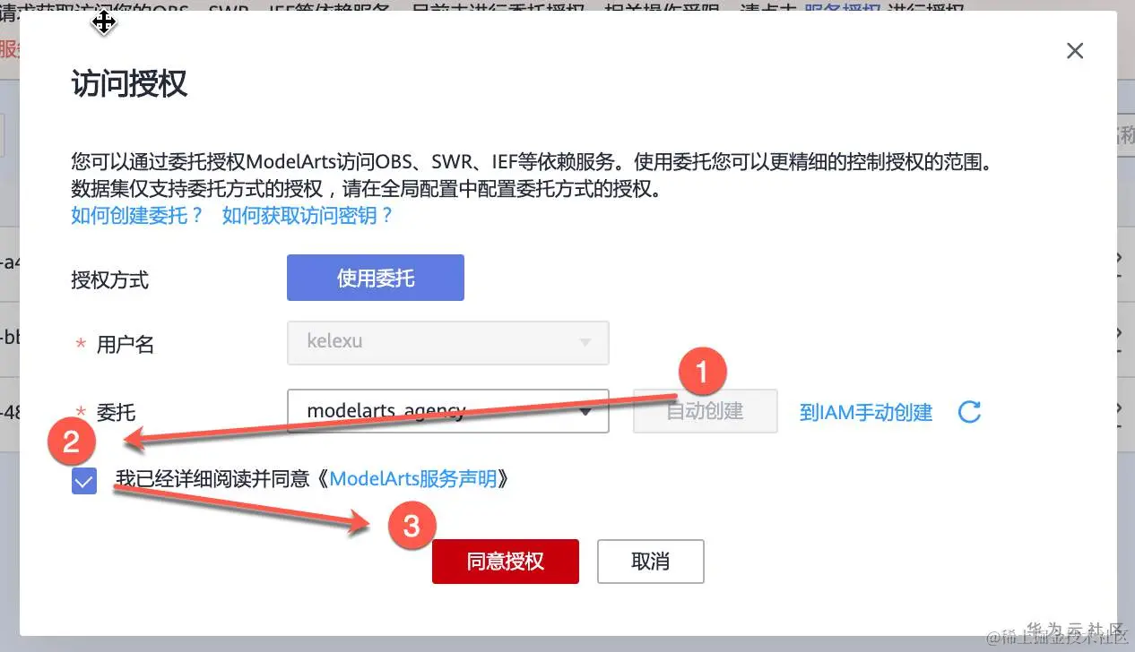Image resolution: width=1135 pixels, height=652 pixels.
Task: Open the 委托 modelarts_agency dropdown
Action: pyautogui.click(x=447, y=411)
